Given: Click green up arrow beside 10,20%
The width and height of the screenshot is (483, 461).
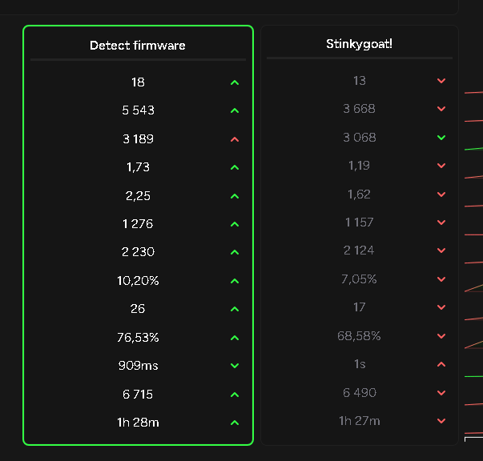Looking at the screenshot, I should tap(235, 281).
